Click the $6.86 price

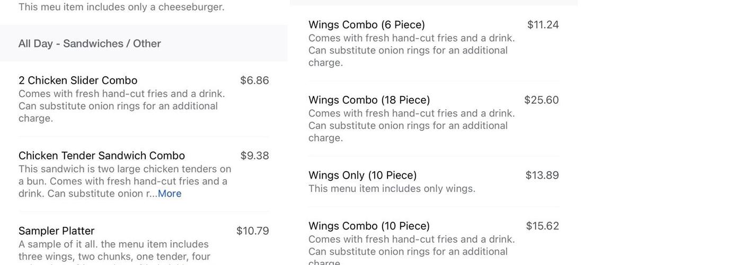coord(254,81)
